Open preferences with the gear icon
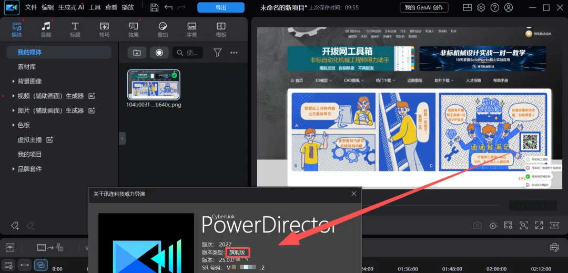 coord(481,7)
